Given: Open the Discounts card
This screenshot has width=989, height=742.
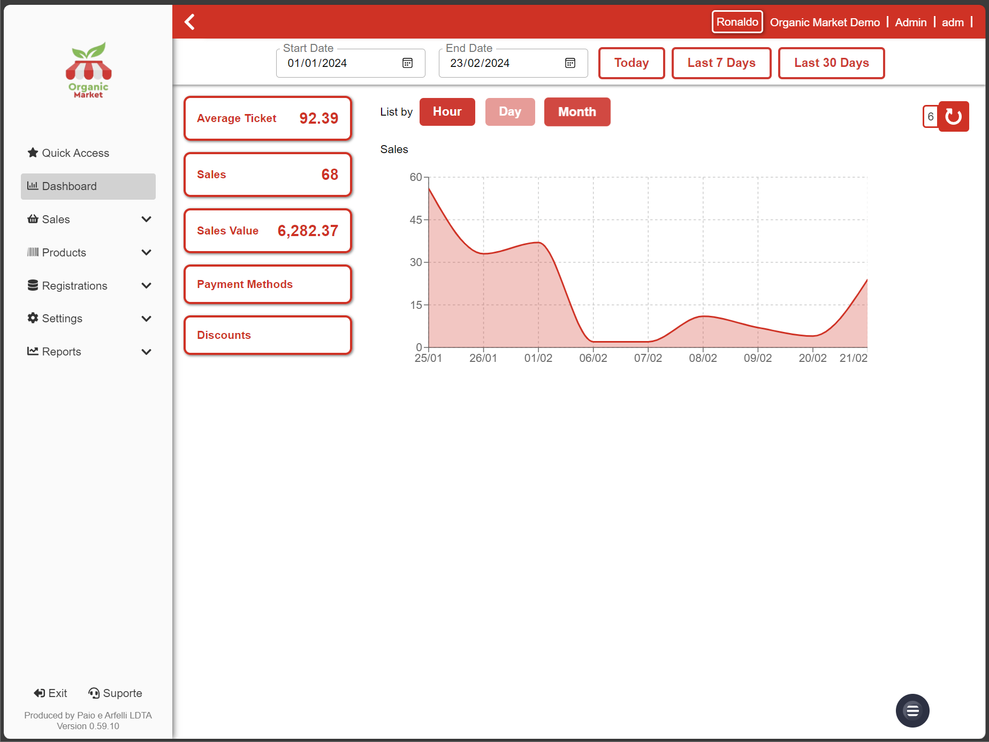Looking at the screenshot, I should coord(268,335).
